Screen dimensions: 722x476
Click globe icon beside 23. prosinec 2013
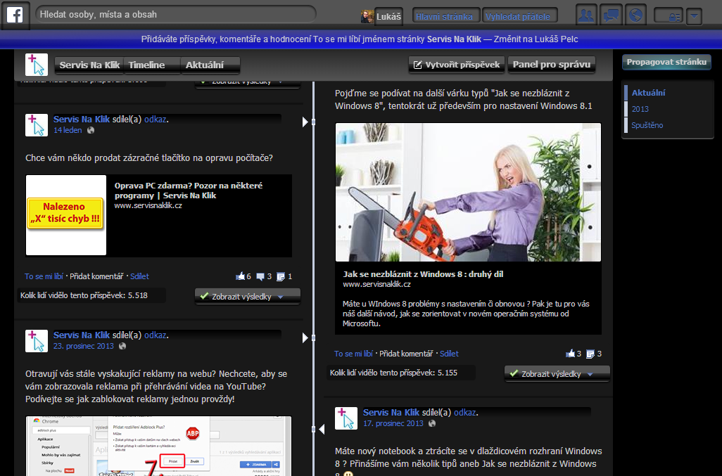[x=122, y=346]
